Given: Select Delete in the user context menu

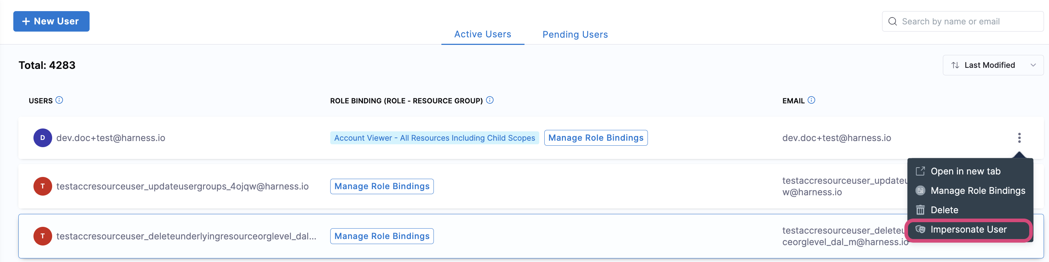Looking at the screenshot, I should pyautogui.click(x=944, y=210).
